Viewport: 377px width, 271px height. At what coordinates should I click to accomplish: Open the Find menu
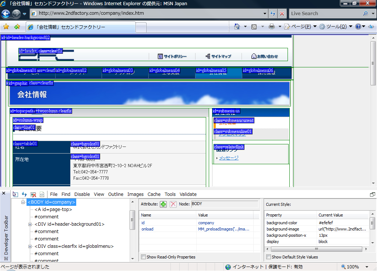pyautogui.click(x=66, y=194)
